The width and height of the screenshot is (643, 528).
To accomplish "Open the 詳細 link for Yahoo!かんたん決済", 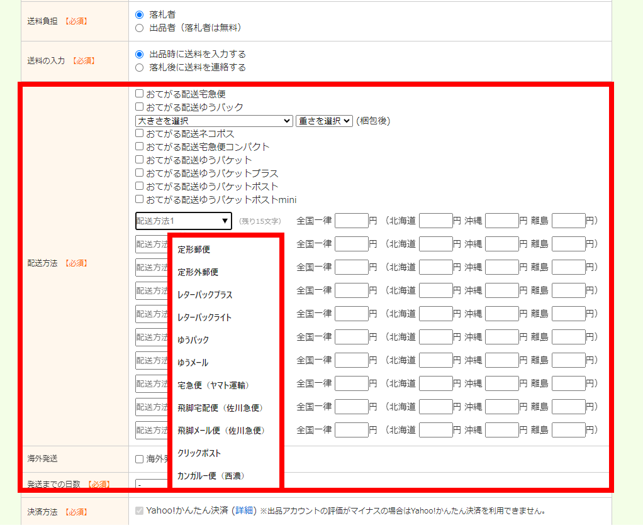I will click(244, 510).
